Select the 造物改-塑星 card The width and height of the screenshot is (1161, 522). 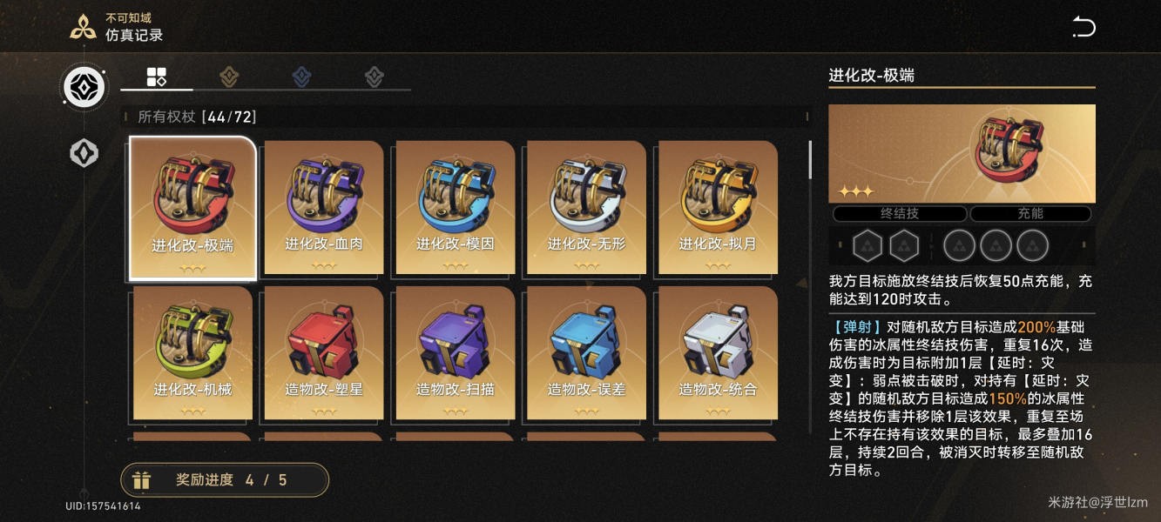click(x=324, y=353)
